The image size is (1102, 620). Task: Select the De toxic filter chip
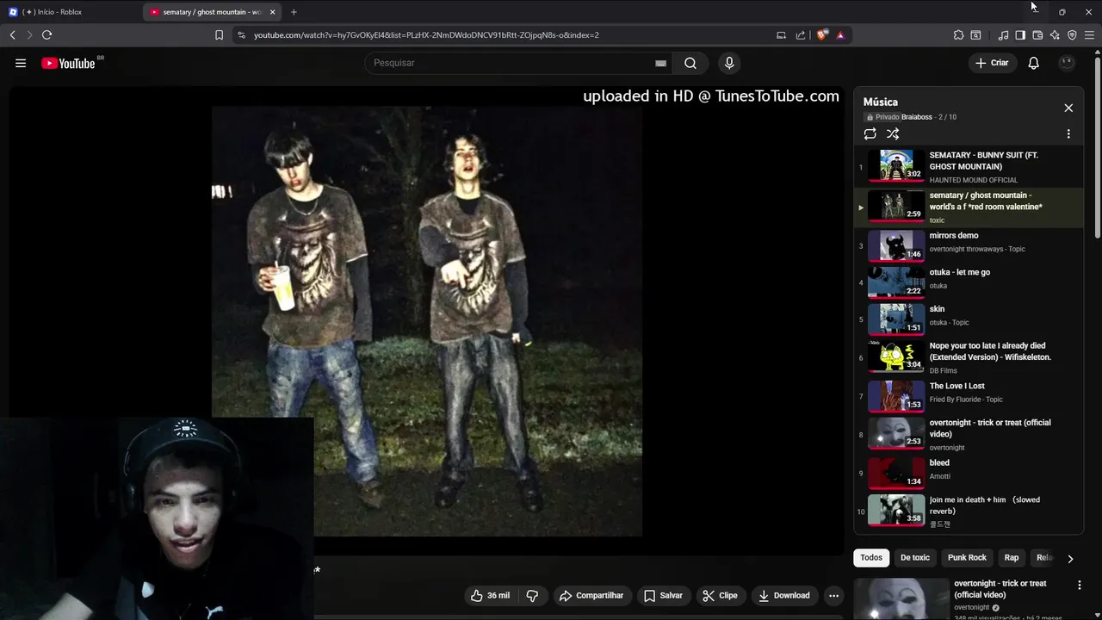click(915, 558)
